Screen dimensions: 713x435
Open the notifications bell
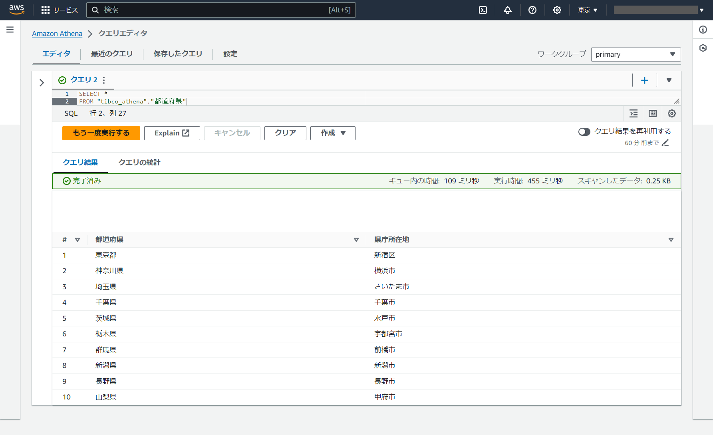point(508,10)
